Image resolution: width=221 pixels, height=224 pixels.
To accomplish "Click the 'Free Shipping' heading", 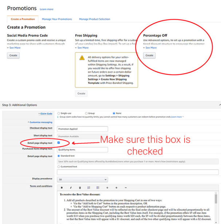I will point(86,35).
